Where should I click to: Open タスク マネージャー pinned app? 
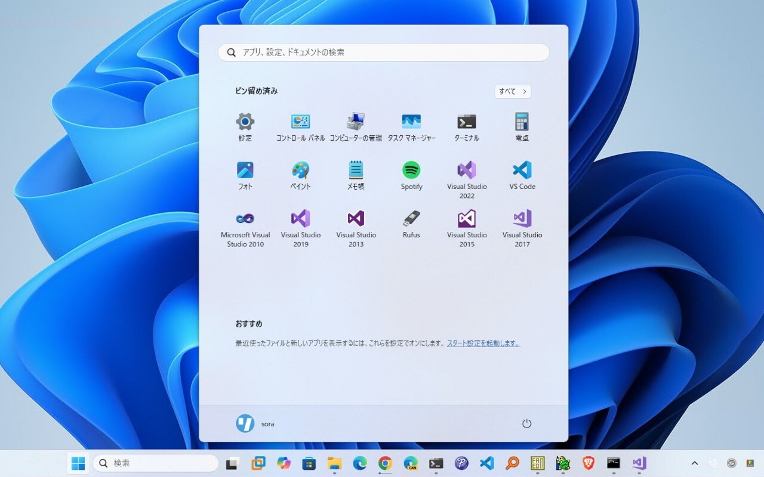411,127
